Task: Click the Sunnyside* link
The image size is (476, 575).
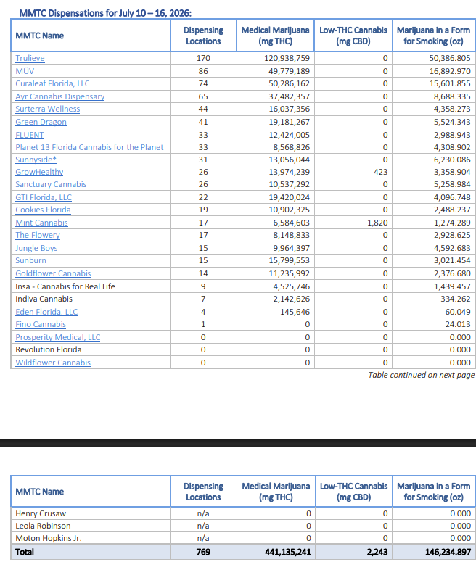Action: 36,160
